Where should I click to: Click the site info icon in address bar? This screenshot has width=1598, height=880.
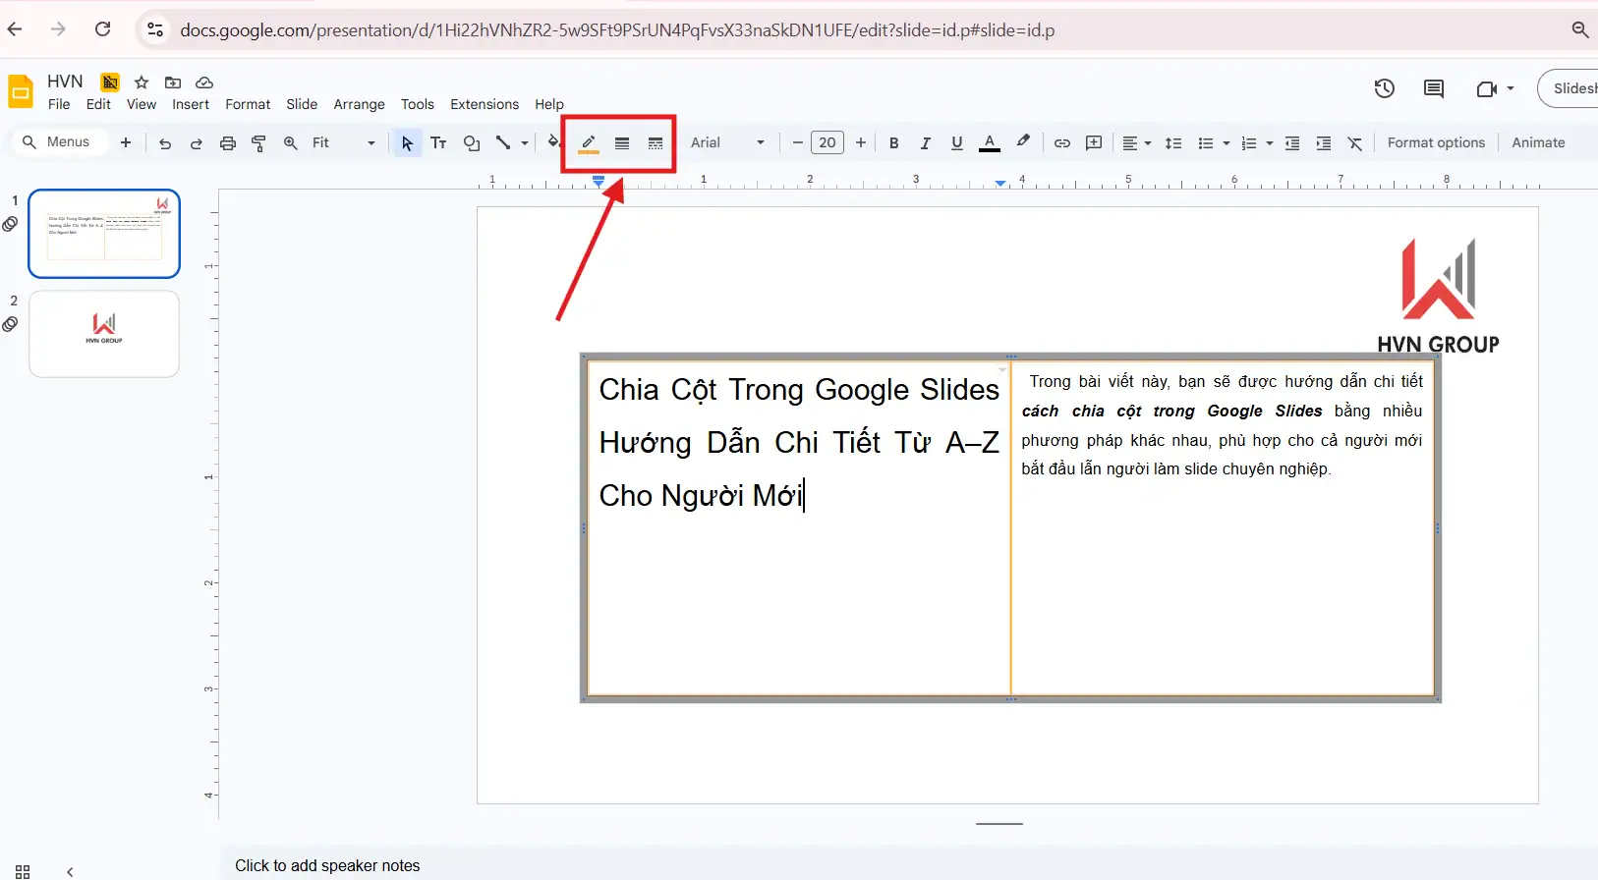155,29
